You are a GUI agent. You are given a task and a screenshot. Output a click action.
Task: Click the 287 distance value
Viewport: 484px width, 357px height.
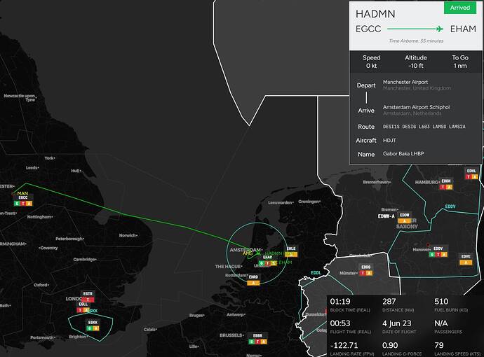[389, 302]
